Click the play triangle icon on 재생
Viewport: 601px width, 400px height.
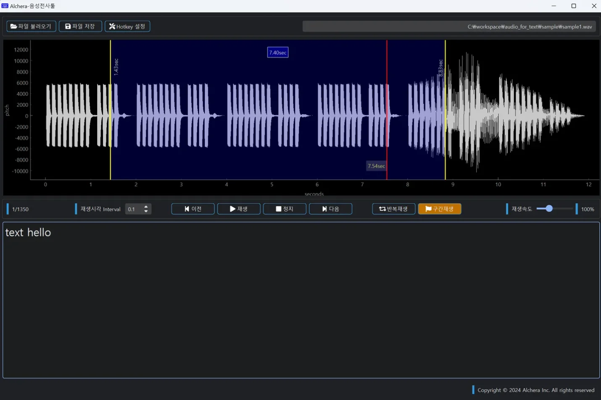[232, 209]
